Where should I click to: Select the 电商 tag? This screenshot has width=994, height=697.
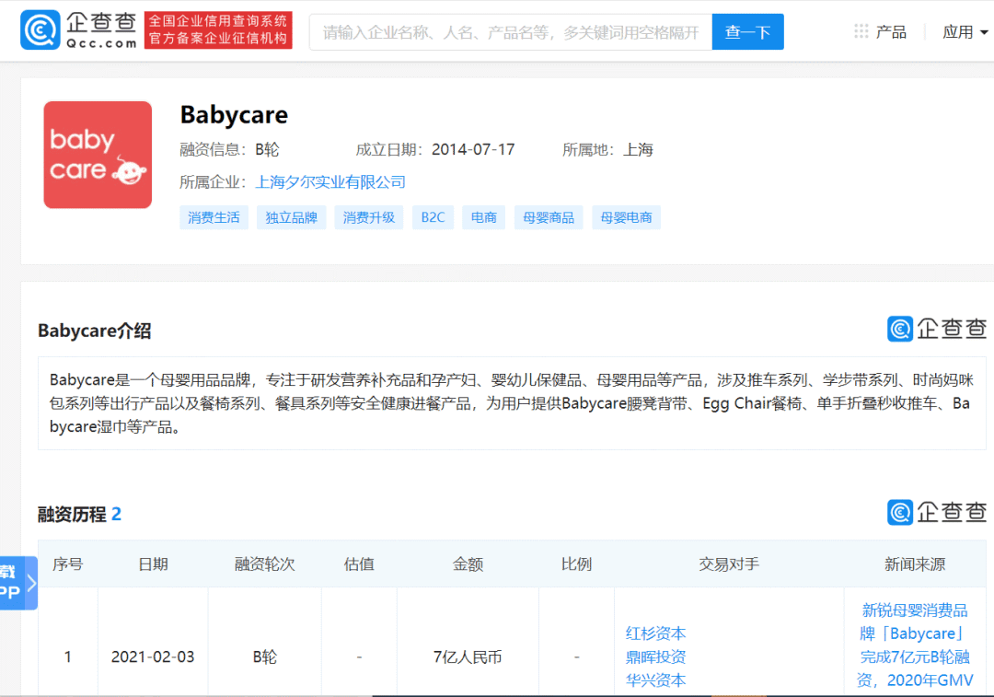(484, 218)
